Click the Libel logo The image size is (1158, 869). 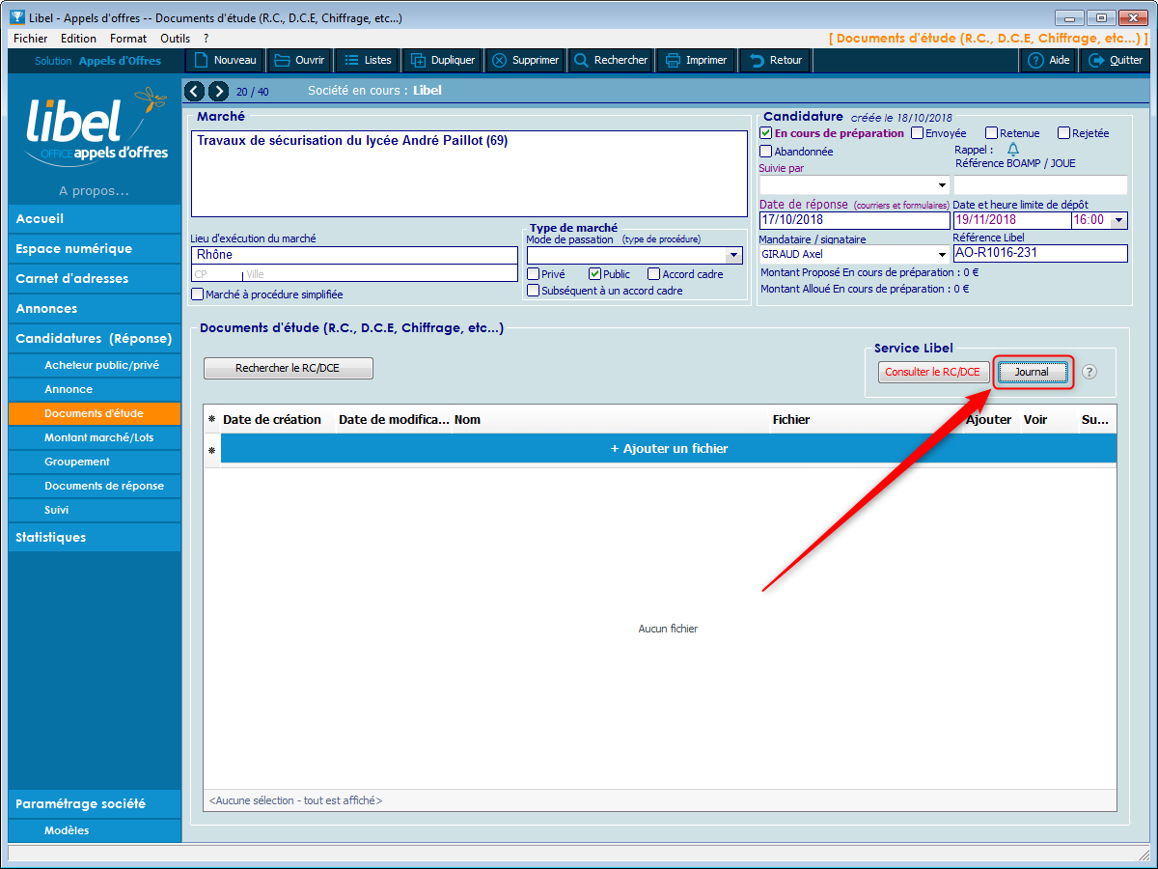point(97,127)
